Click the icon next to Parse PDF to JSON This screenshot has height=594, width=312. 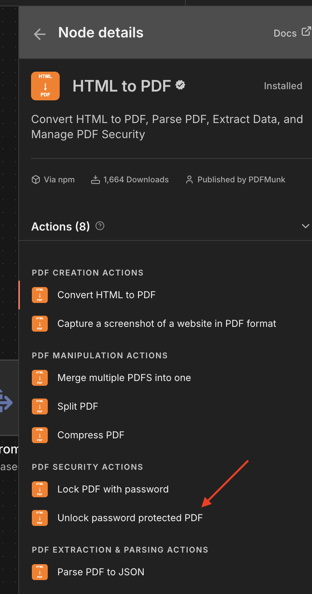[40, 572]
